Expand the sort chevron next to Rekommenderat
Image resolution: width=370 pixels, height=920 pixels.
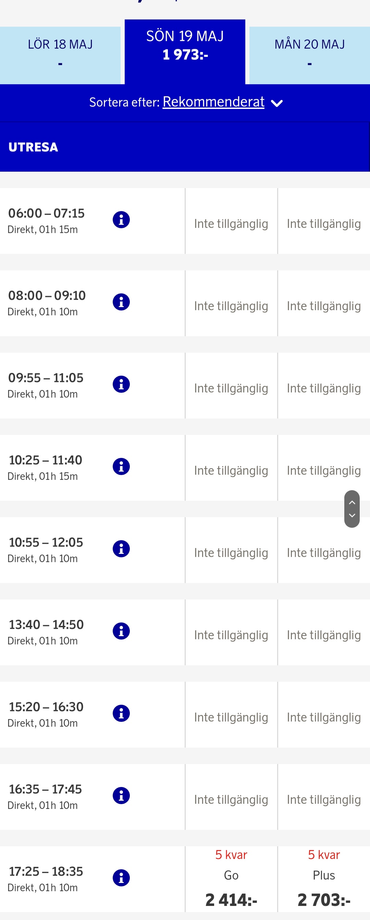tap(277, 103)
